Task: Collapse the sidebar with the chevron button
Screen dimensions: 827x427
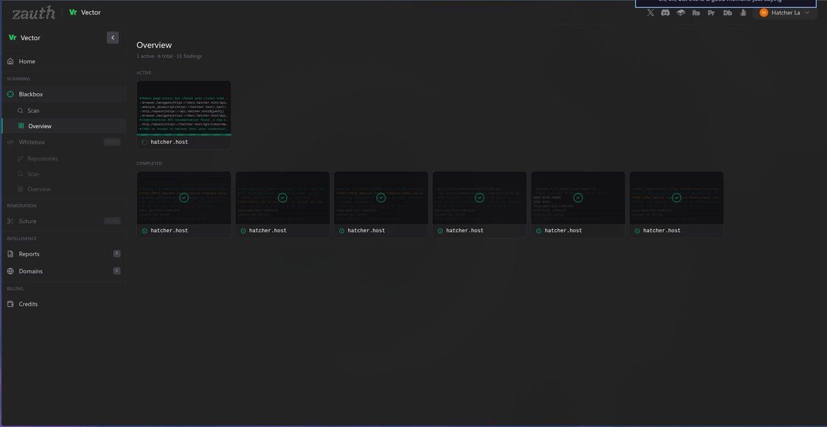Action: (x=113, y=38)
